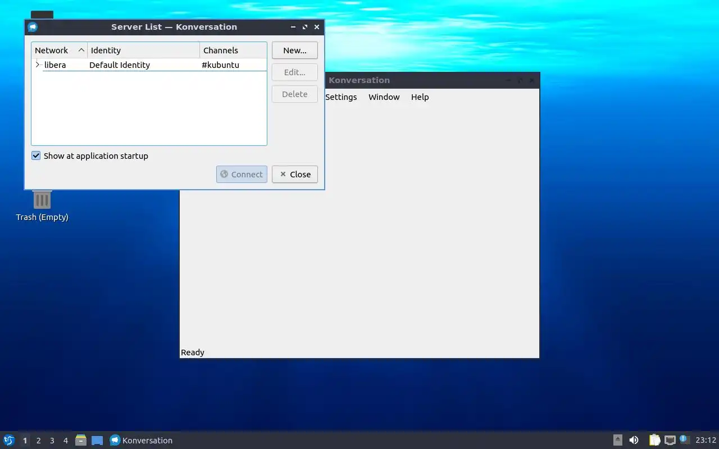
Task: Close Server List with title bar X
Action: (317, 26)
